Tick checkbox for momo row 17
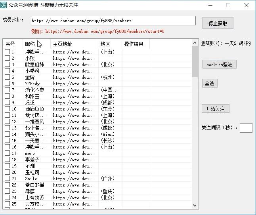Image resolution: width=256 pixels, height=215 pixels. click(7, 153)
